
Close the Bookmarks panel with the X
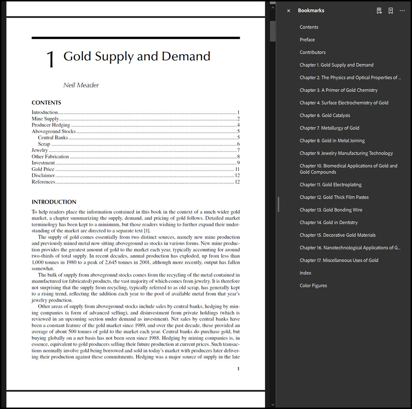click(288, 11)
